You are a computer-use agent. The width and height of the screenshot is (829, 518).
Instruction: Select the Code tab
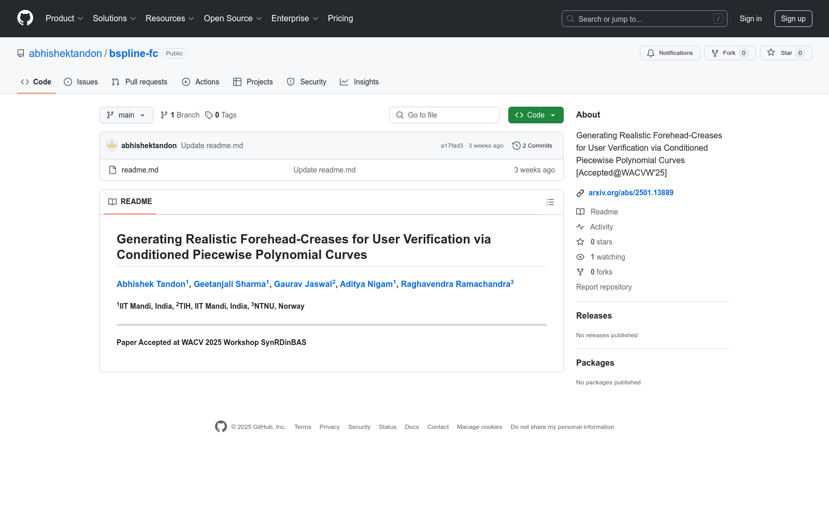[36, 82]
